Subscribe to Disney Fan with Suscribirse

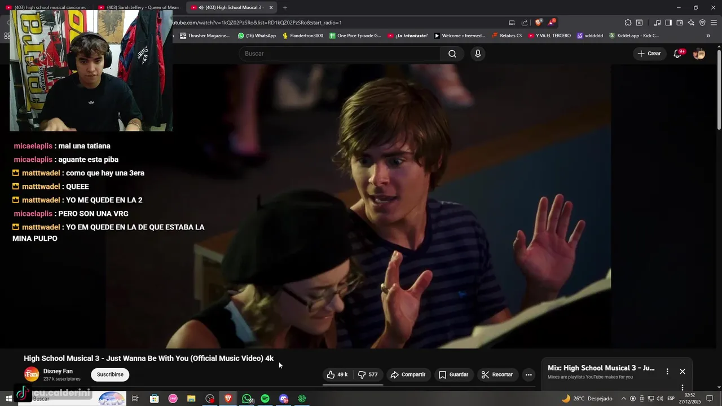pyautogui.click(x=110, y=374)
